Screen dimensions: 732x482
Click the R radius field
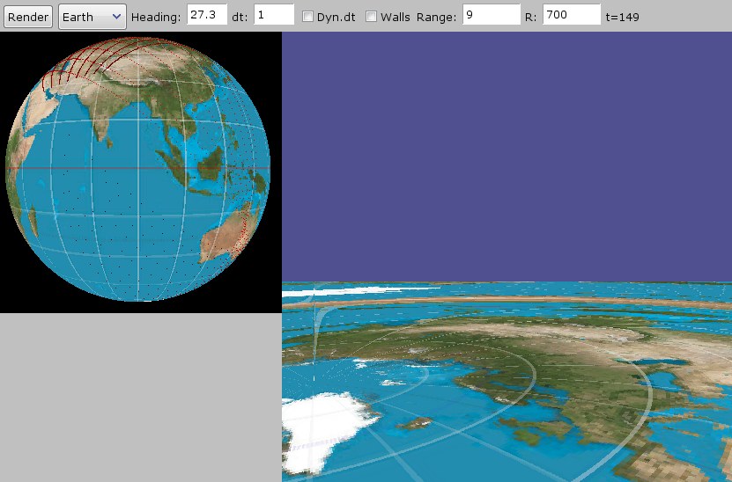(x=572, y=14)
